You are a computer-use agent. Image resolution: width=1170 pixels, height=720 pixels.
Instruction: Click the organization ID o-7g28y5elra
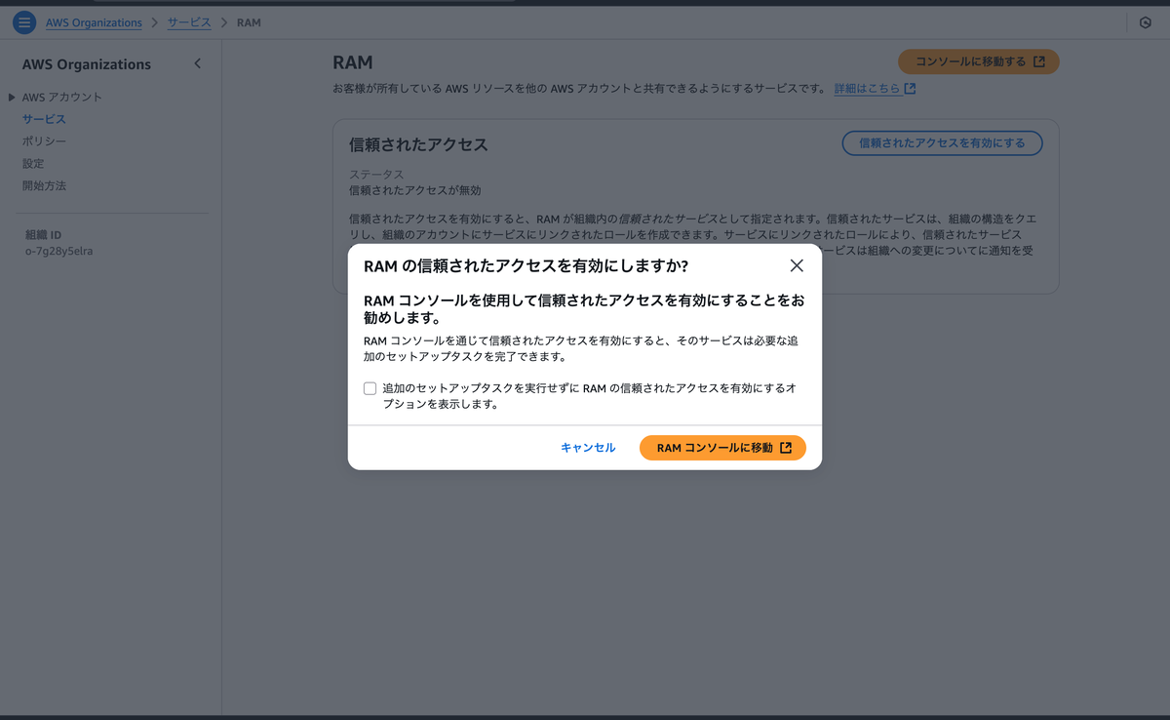click(x=58, y=251)
